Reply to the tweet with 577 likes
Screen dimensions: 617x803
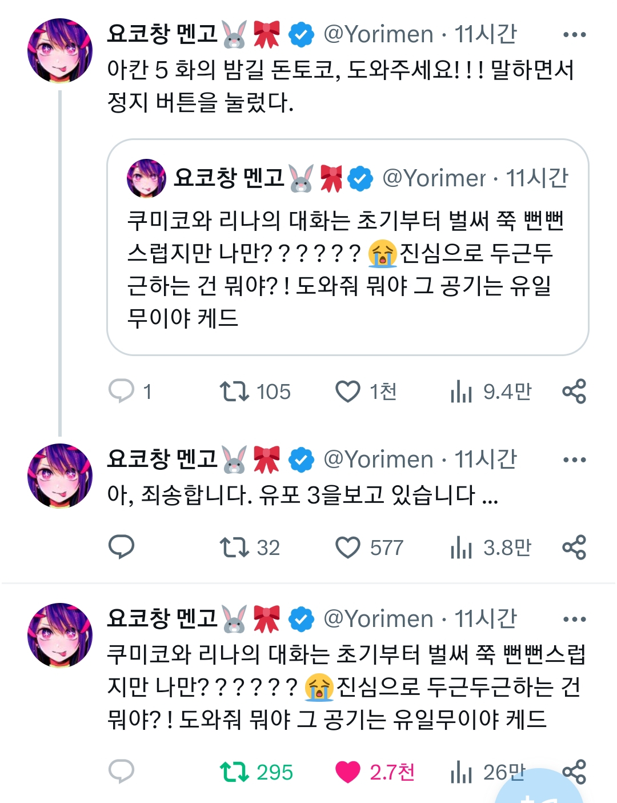click(121, 548)
